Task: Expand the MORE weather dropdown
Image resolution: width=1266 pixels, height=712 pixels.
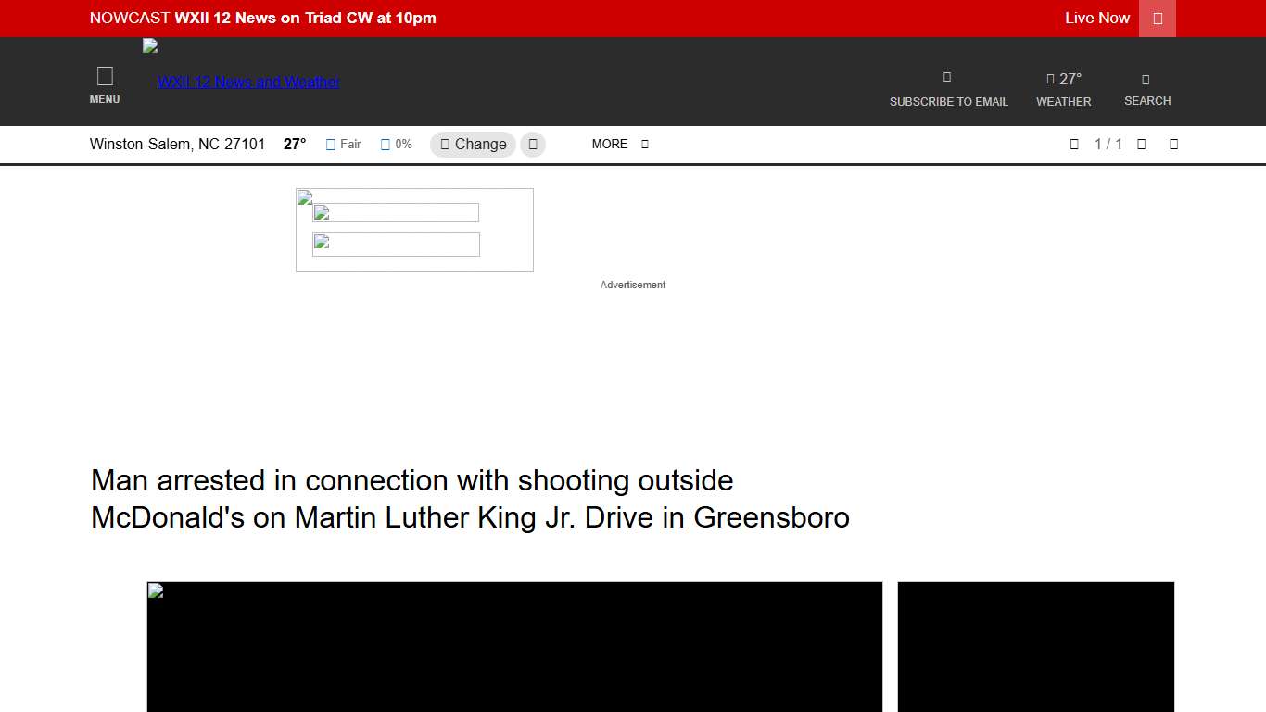Action: point(620,145)
